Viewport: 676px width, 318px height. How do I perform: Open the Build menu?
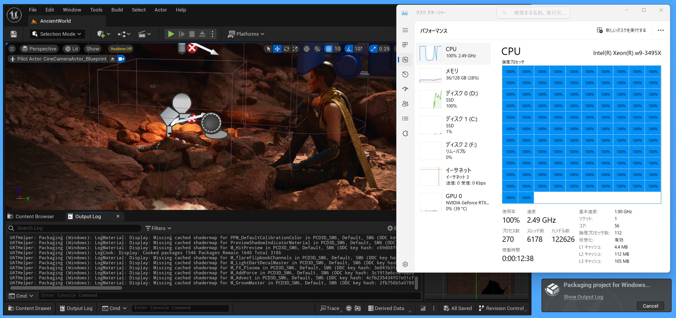click(x=117, y=10)
